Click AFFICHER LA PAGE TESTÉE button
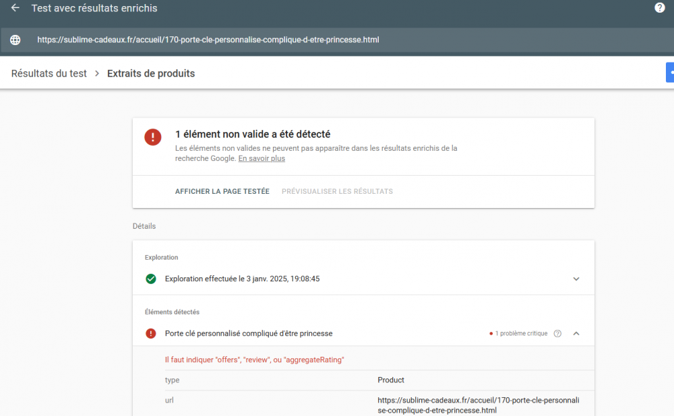The height and width of the screenshot is (416, 674). 222,191
